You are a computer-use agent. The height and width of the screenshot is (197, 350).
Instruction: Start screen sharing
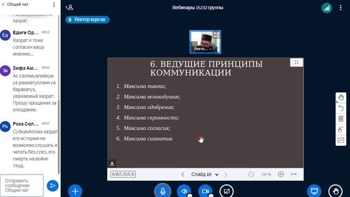(226, 191)
